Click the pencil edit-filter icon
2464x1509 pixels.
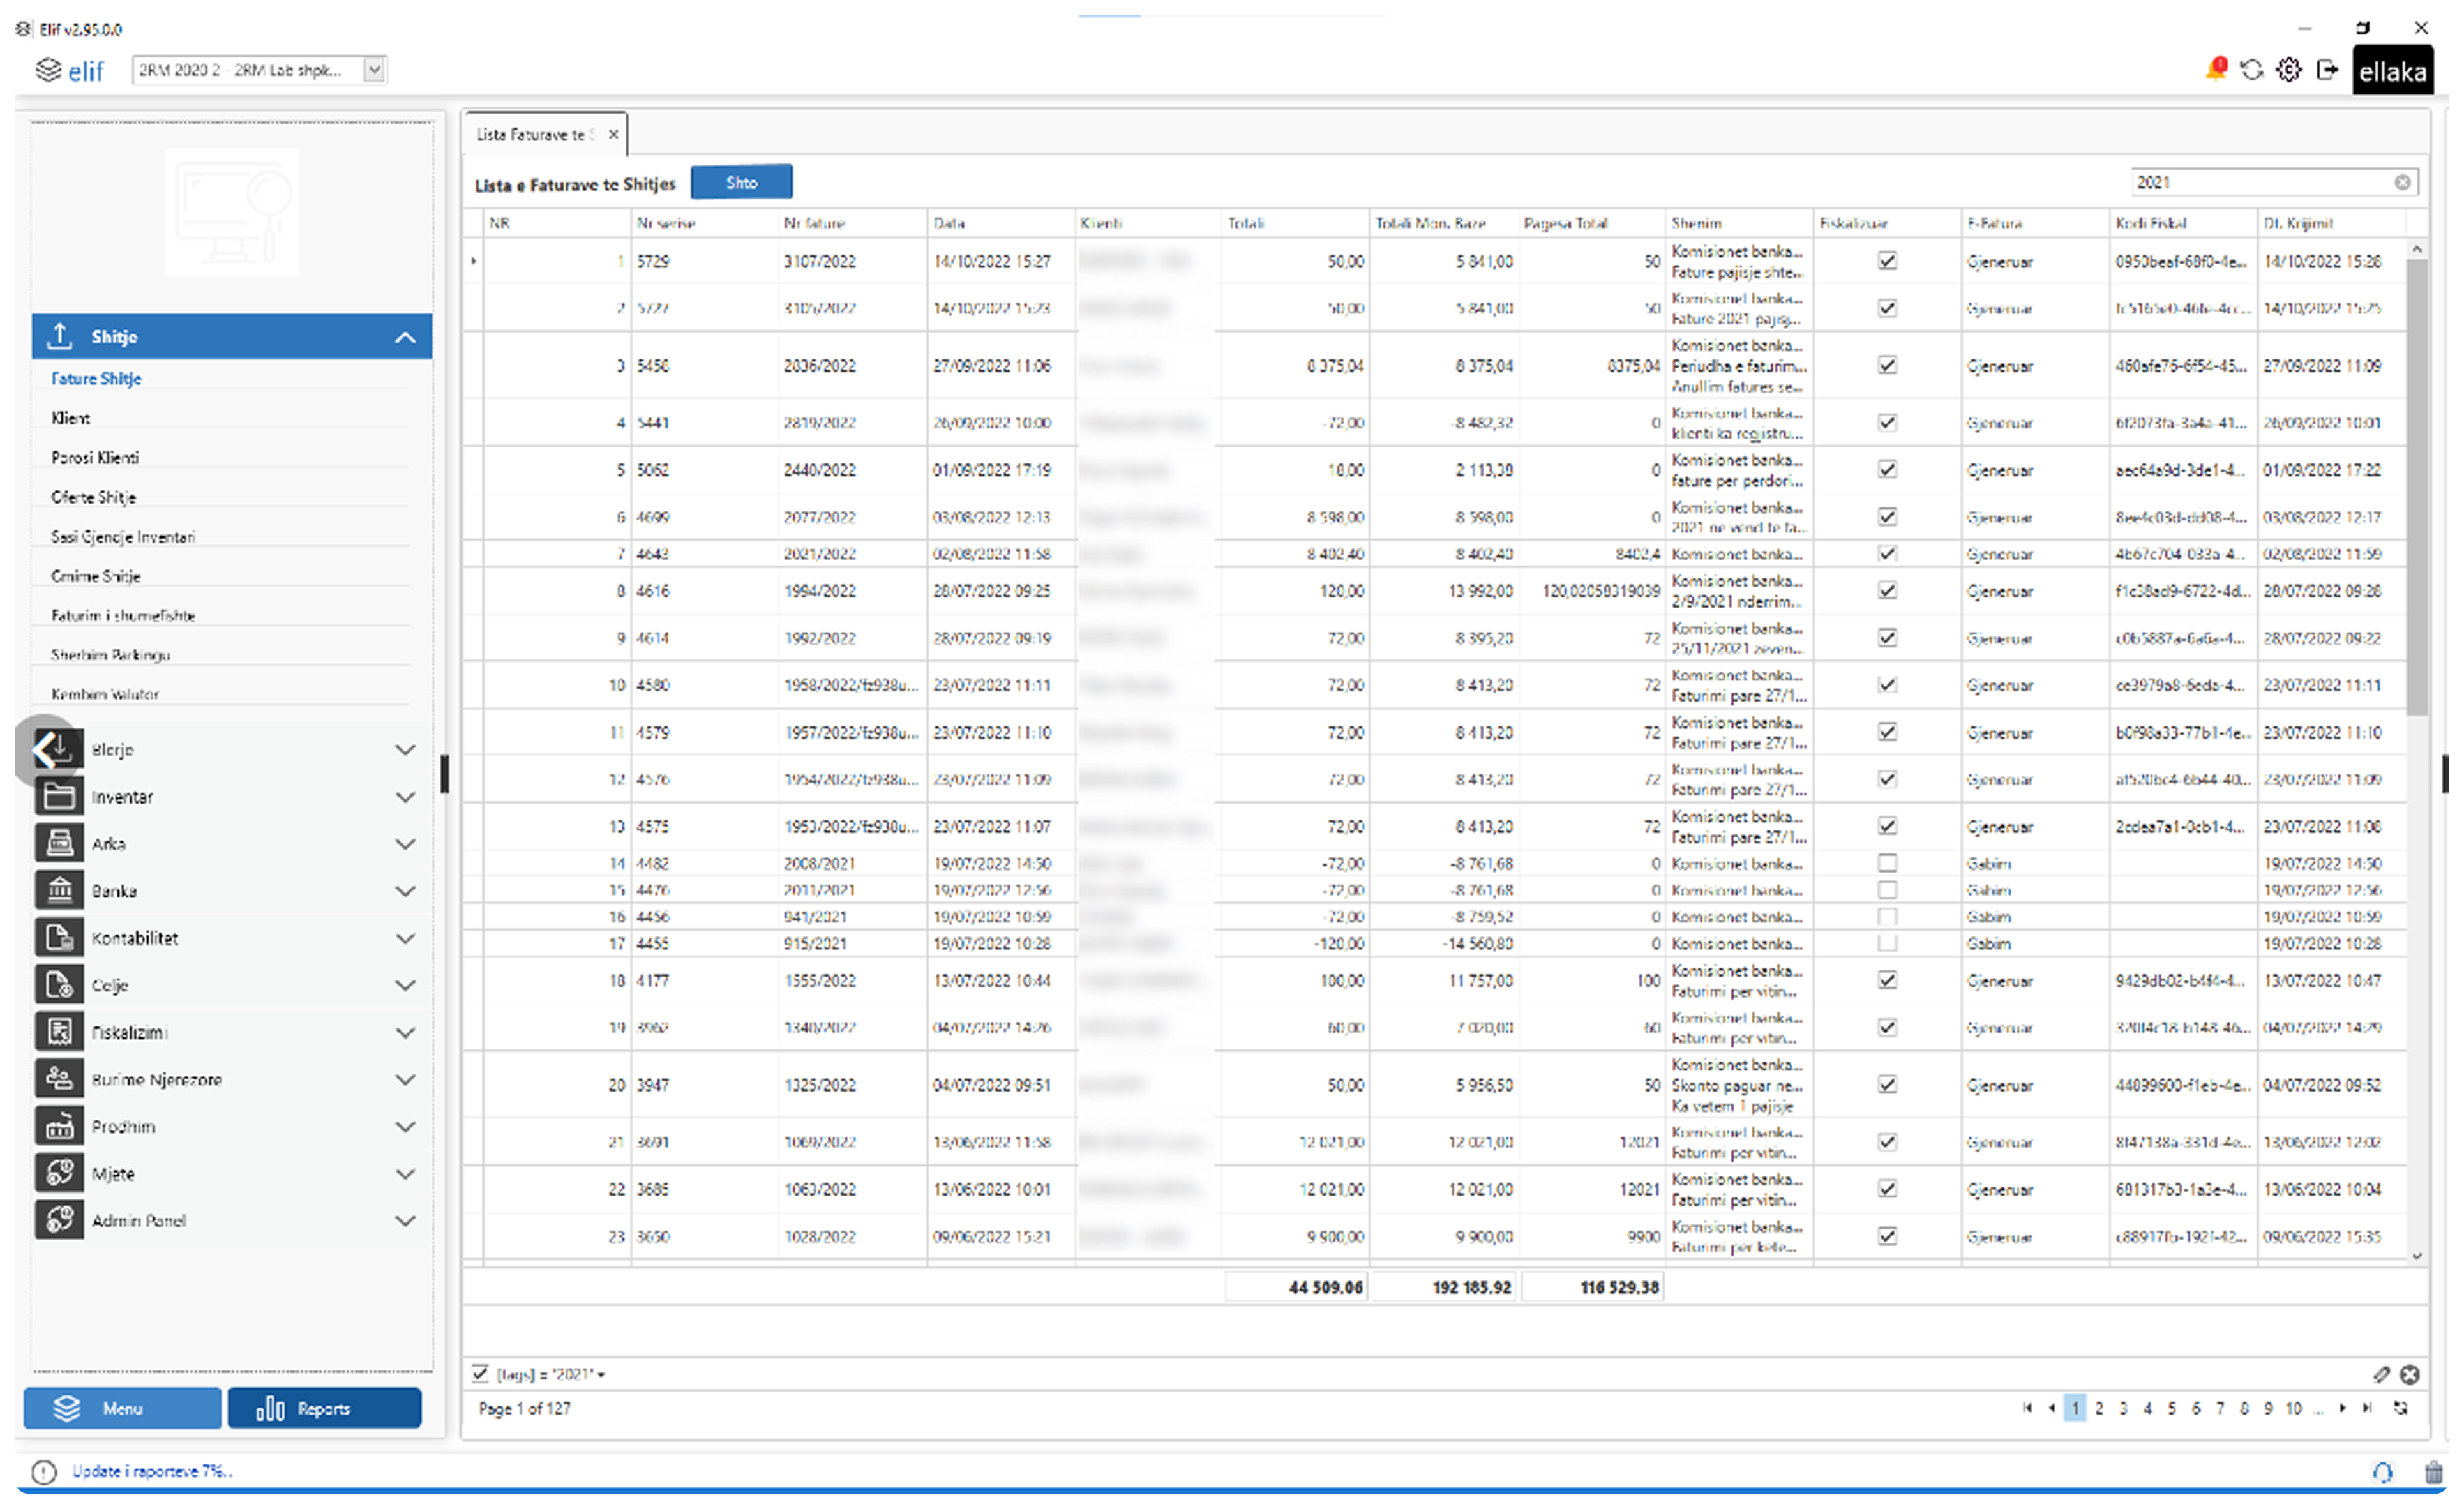click(2381, 1374)
